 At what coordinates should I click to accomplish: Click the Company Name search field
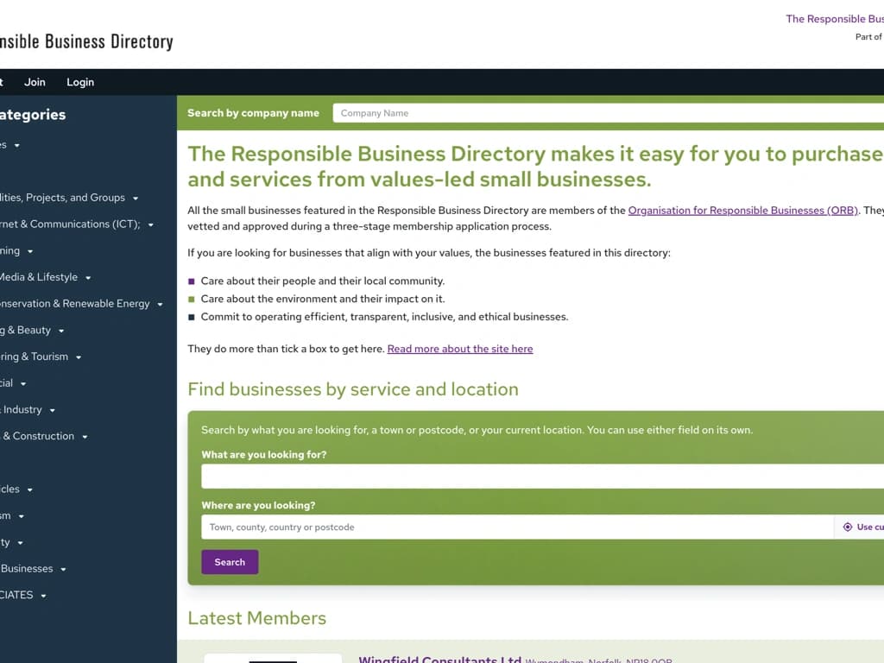609,113
